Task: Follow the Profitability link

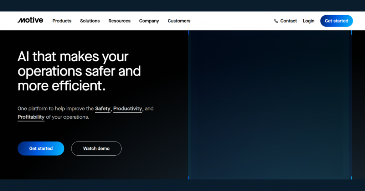Action: coord(31,117)
